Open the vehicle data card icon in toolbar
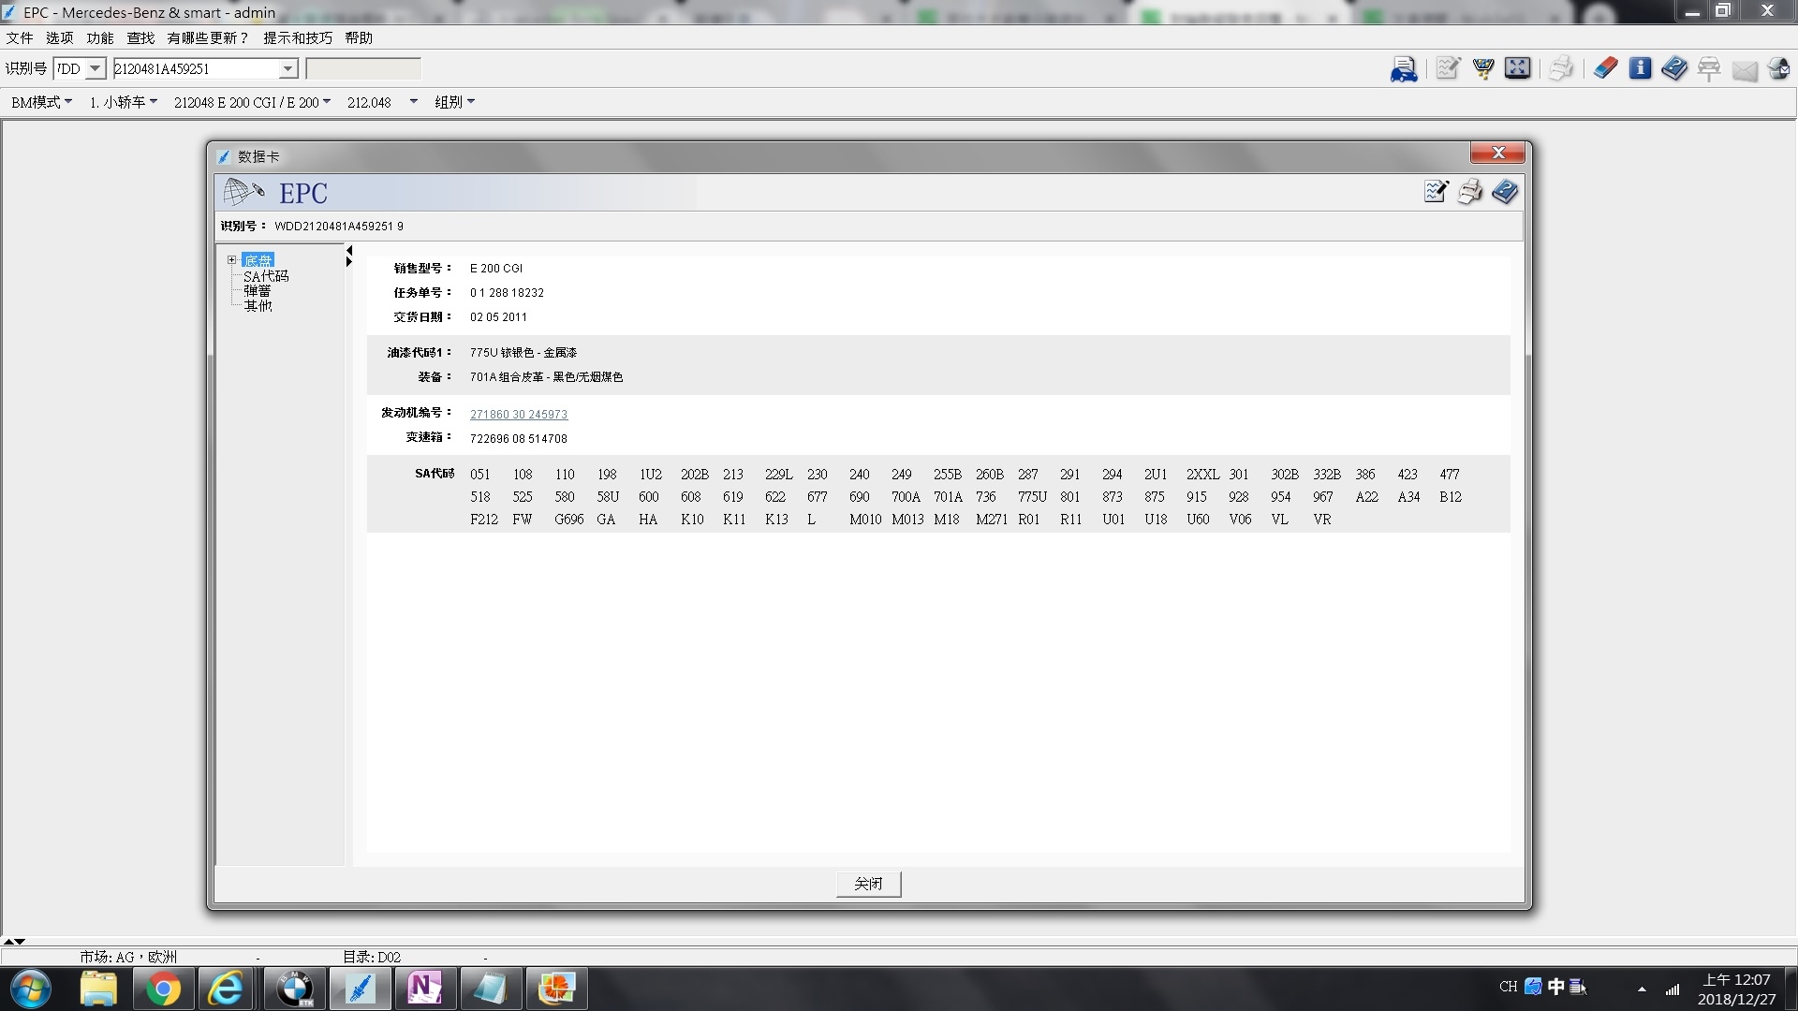Screen dimensions: 1798x1011 1404,68
